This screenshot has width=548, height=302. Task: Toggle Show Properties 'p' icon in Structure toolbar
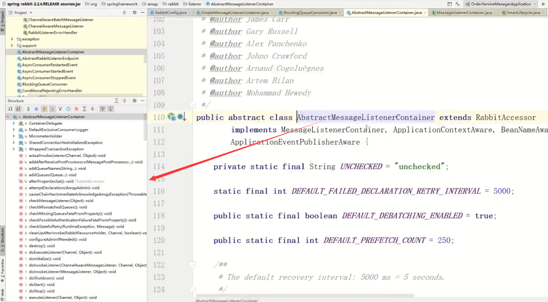36,109
